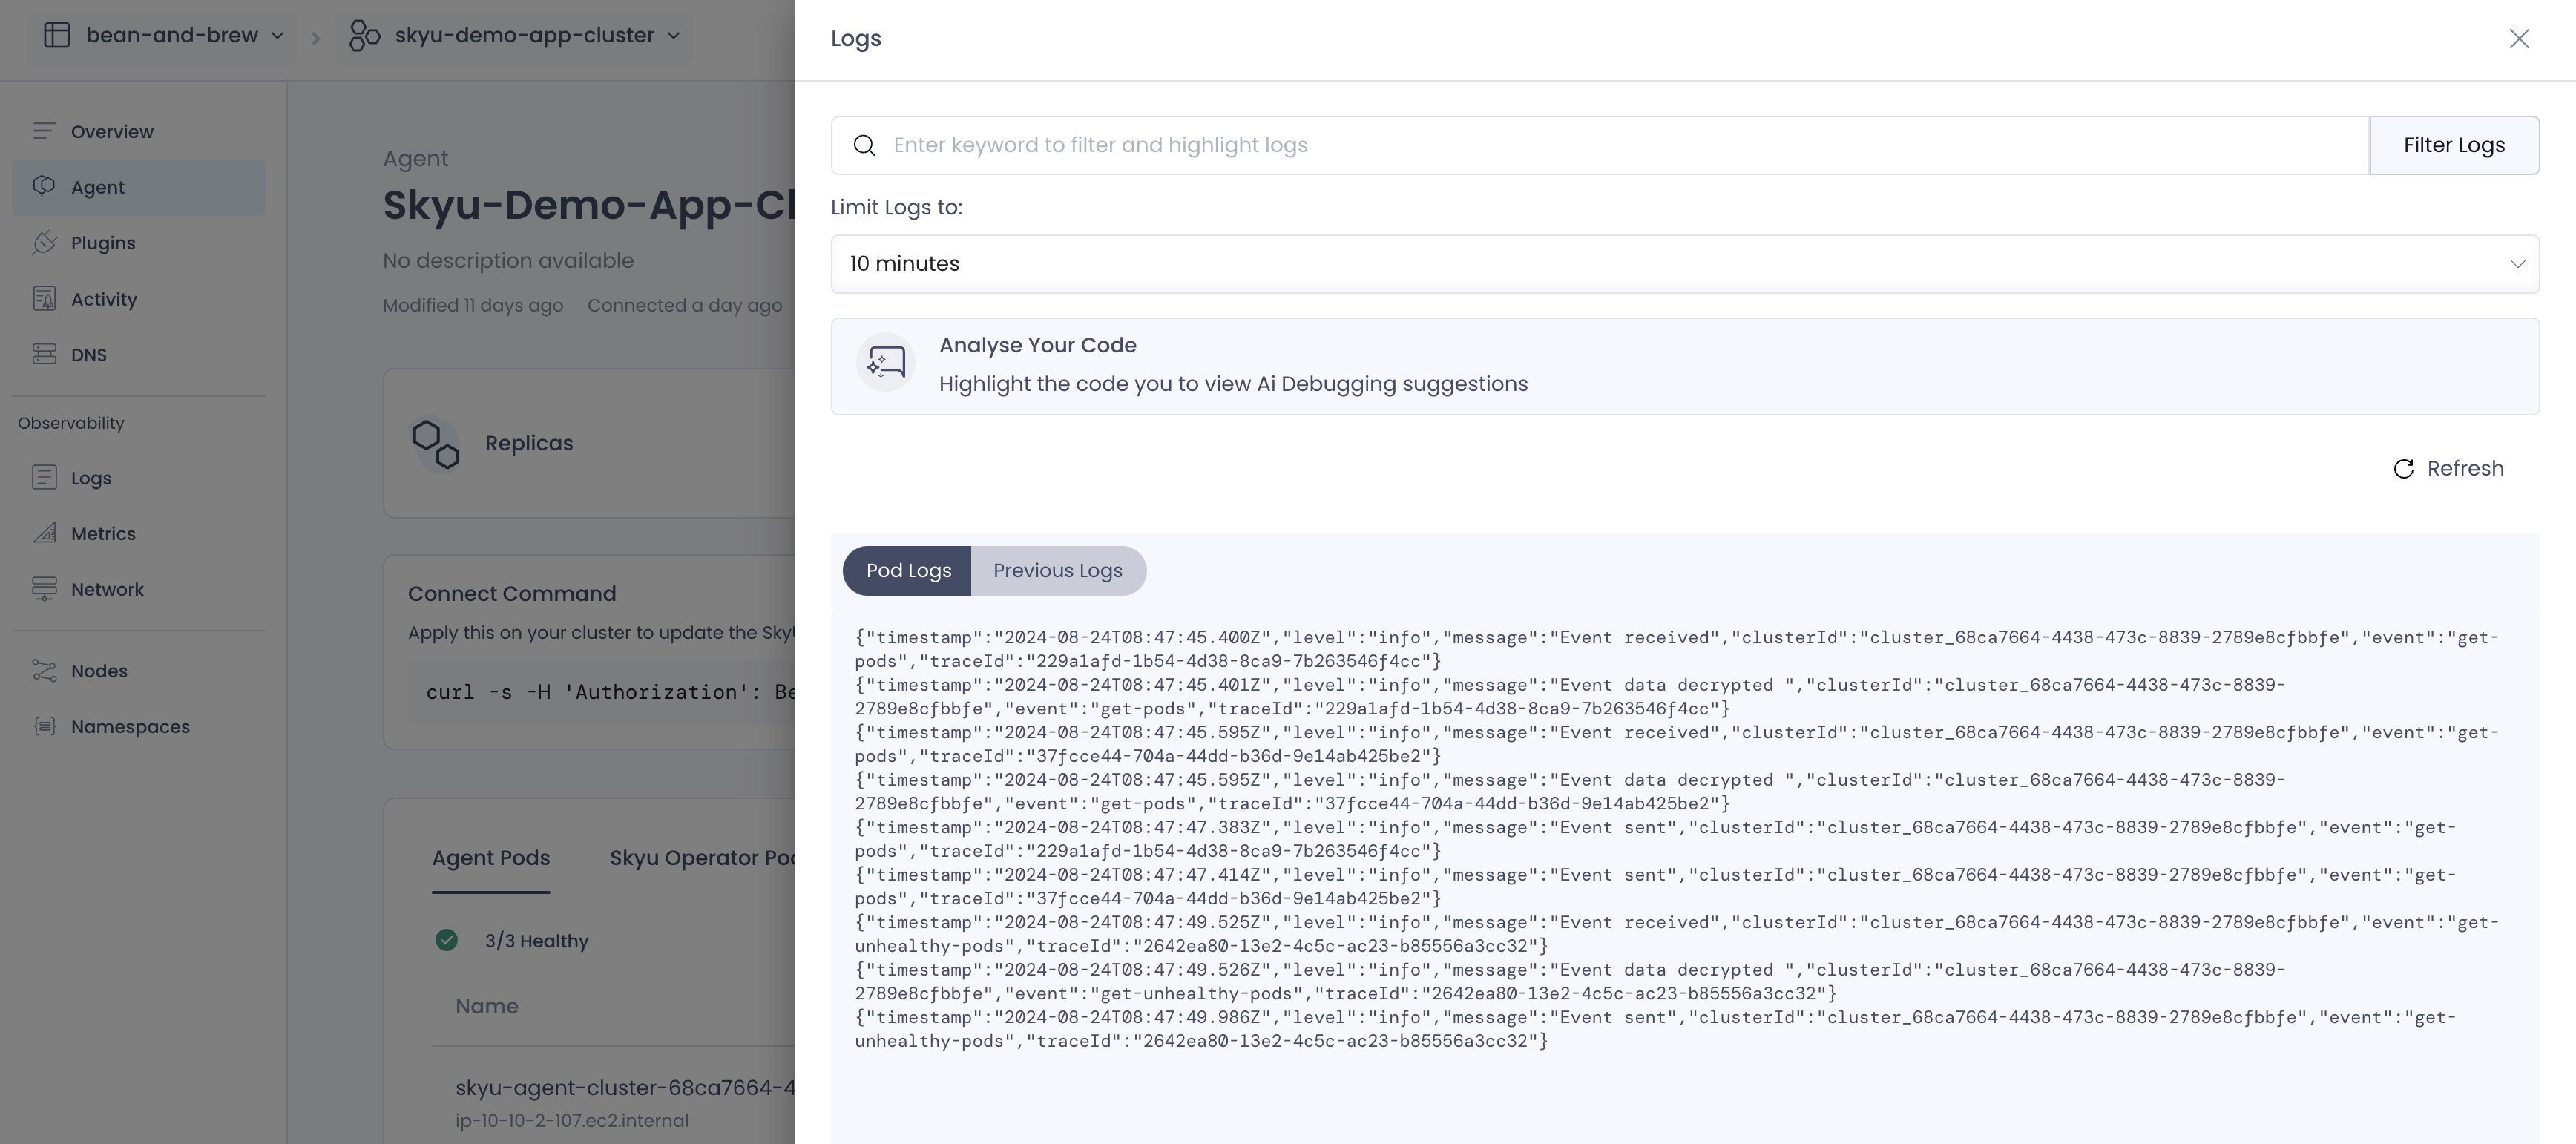
Task: Click log line with timestamp 08:47:47.414Z
Action: coord(1655,887)
